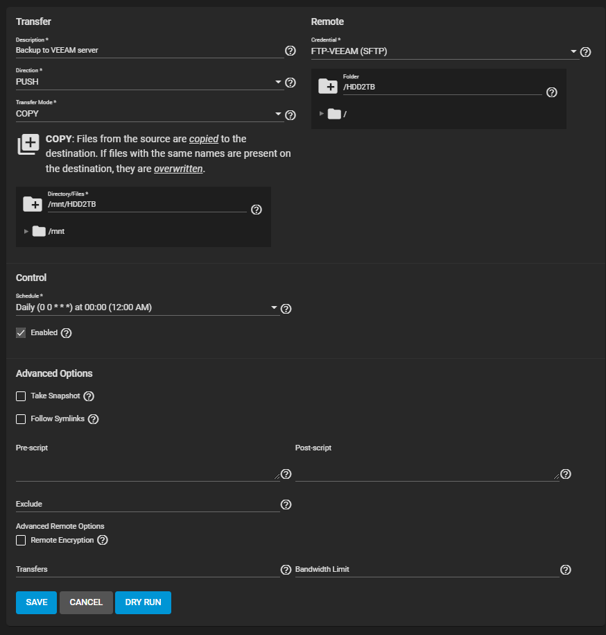Click help icon next to Credential dropdown
This screenshot has height=635, width=606.
pos(585,52)
